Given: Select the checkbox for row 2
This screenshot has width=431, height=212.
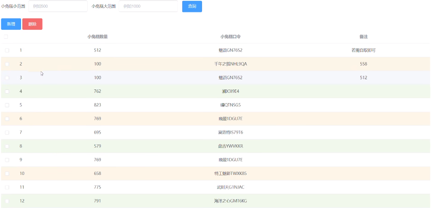Looking at the screenshot, I should point(7,64).
